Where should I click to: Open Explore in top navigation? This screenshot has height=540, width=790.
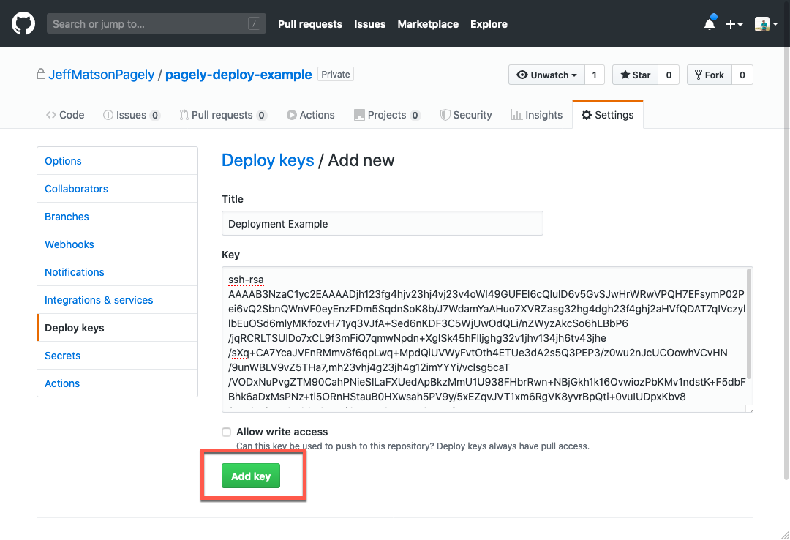pos(489,24)
